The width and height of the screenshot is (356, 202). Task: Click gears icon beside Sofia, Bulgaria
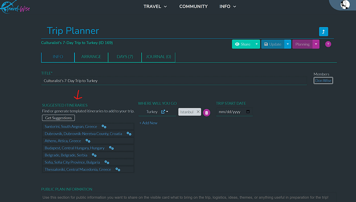click(x=106, y=162)
